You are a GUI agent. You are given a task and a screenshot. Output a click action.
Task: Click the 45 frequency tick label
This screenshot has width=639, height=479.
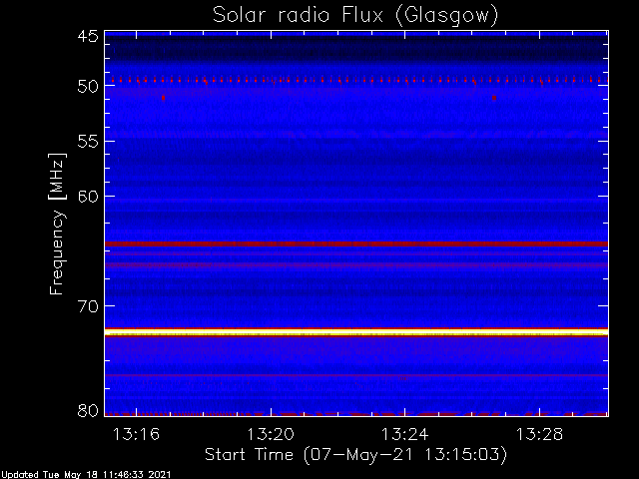[x=88, y=37]
